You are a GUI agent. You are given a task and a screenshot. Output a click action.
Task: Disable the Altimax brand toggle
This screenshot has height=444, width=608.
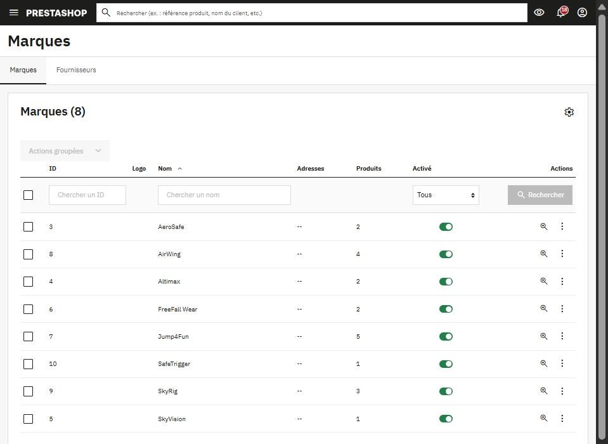(x=446, y=282)
